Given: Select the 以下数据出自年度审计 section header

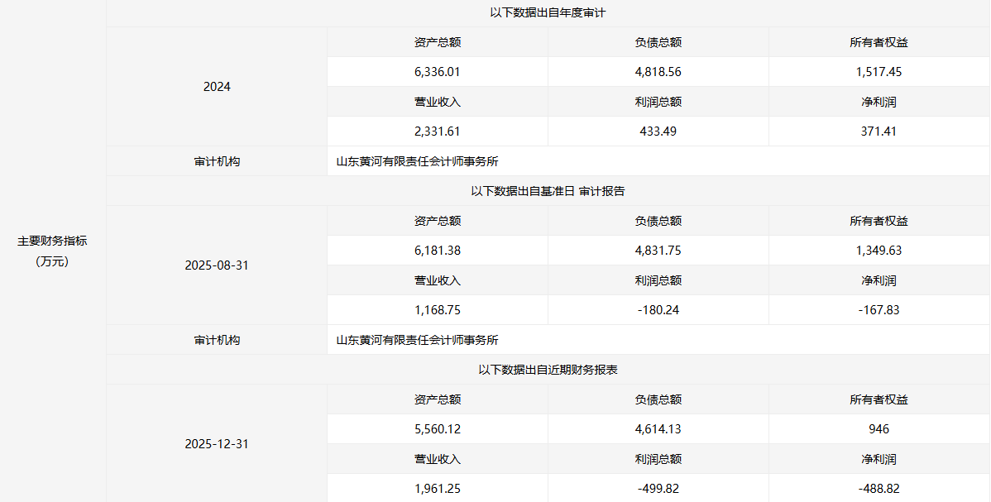Looking at the screenshot, I should point(548,12).
